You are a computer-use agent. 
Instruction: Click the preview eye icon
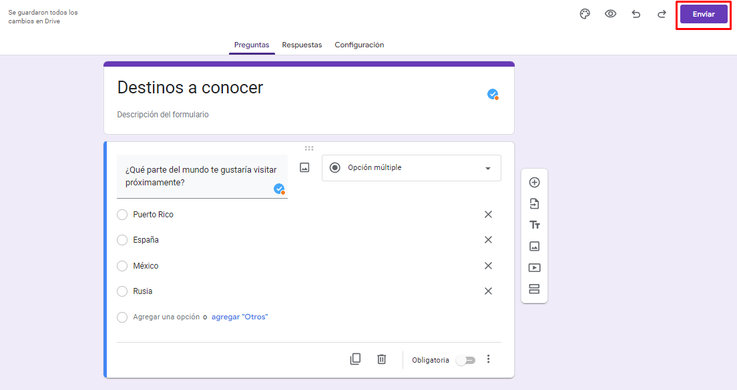click(610, 14)
